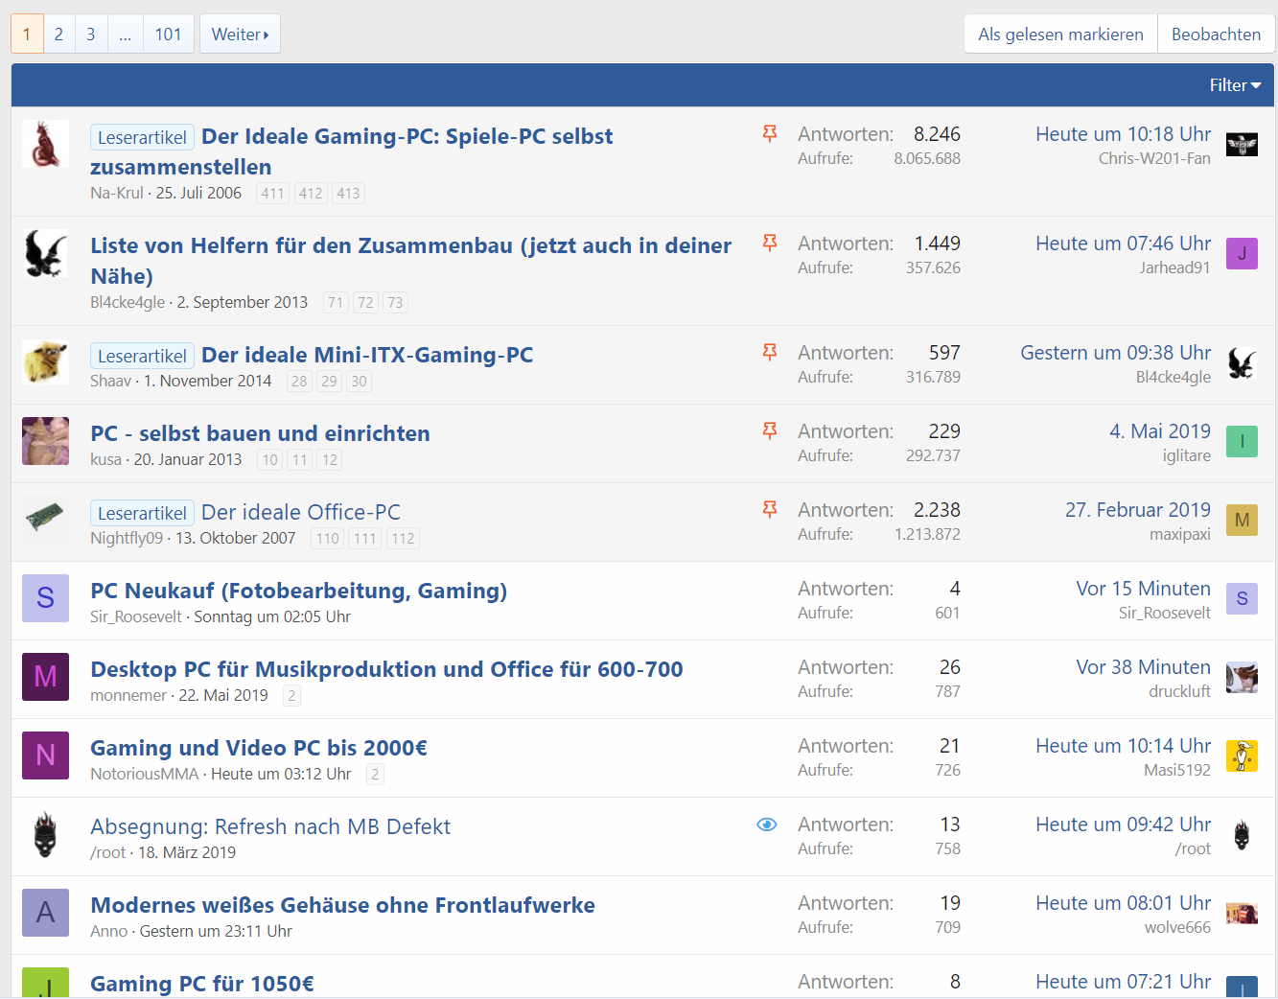Click Shaav's avatar next to Mini-ITX thread
Viewport: 1278px width, 999px height.
[x=45, y=362]
